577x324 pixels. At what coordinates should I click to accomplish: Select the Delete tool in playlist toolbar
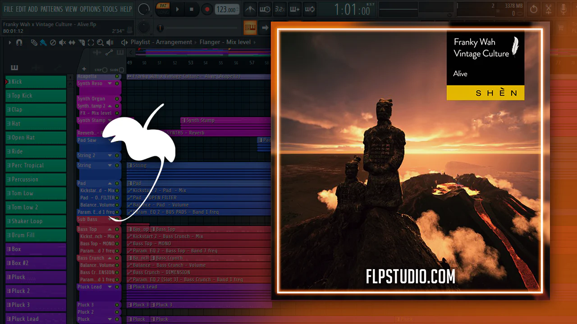(x=53, y=42)
